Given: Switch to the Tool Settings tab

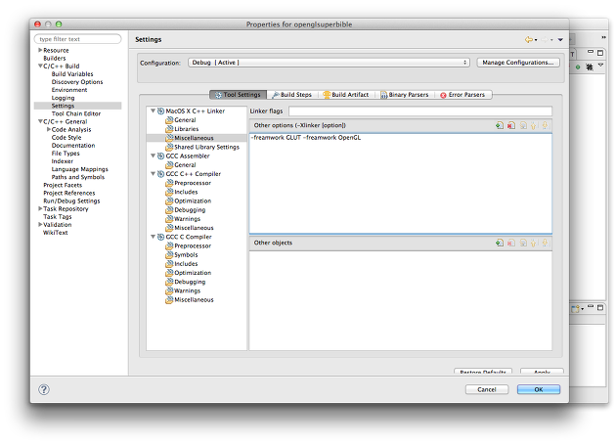Looking at the screenshot, I should coord(238,95).
